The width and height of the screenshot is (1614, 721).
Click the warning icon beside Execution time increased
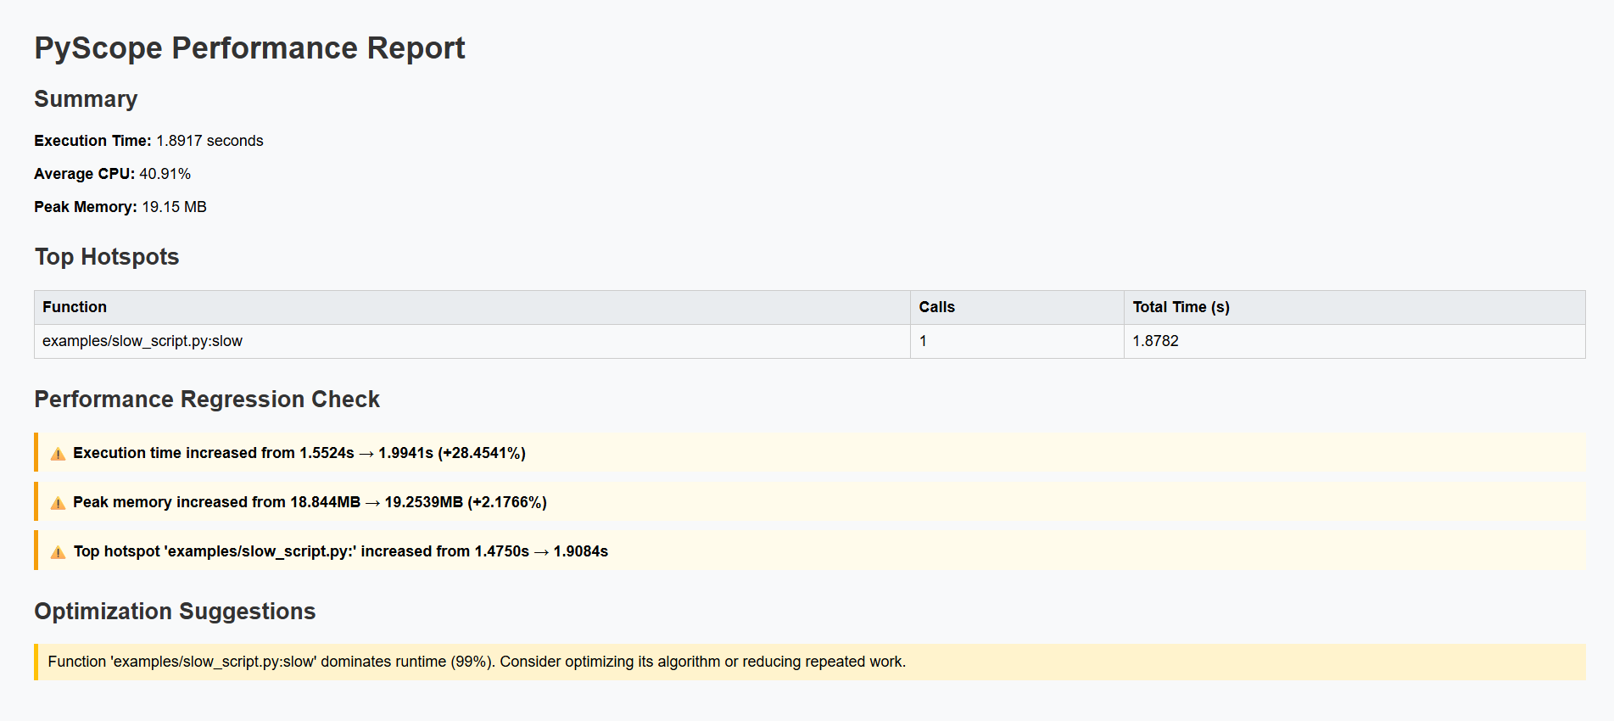(x=58, y=454)
